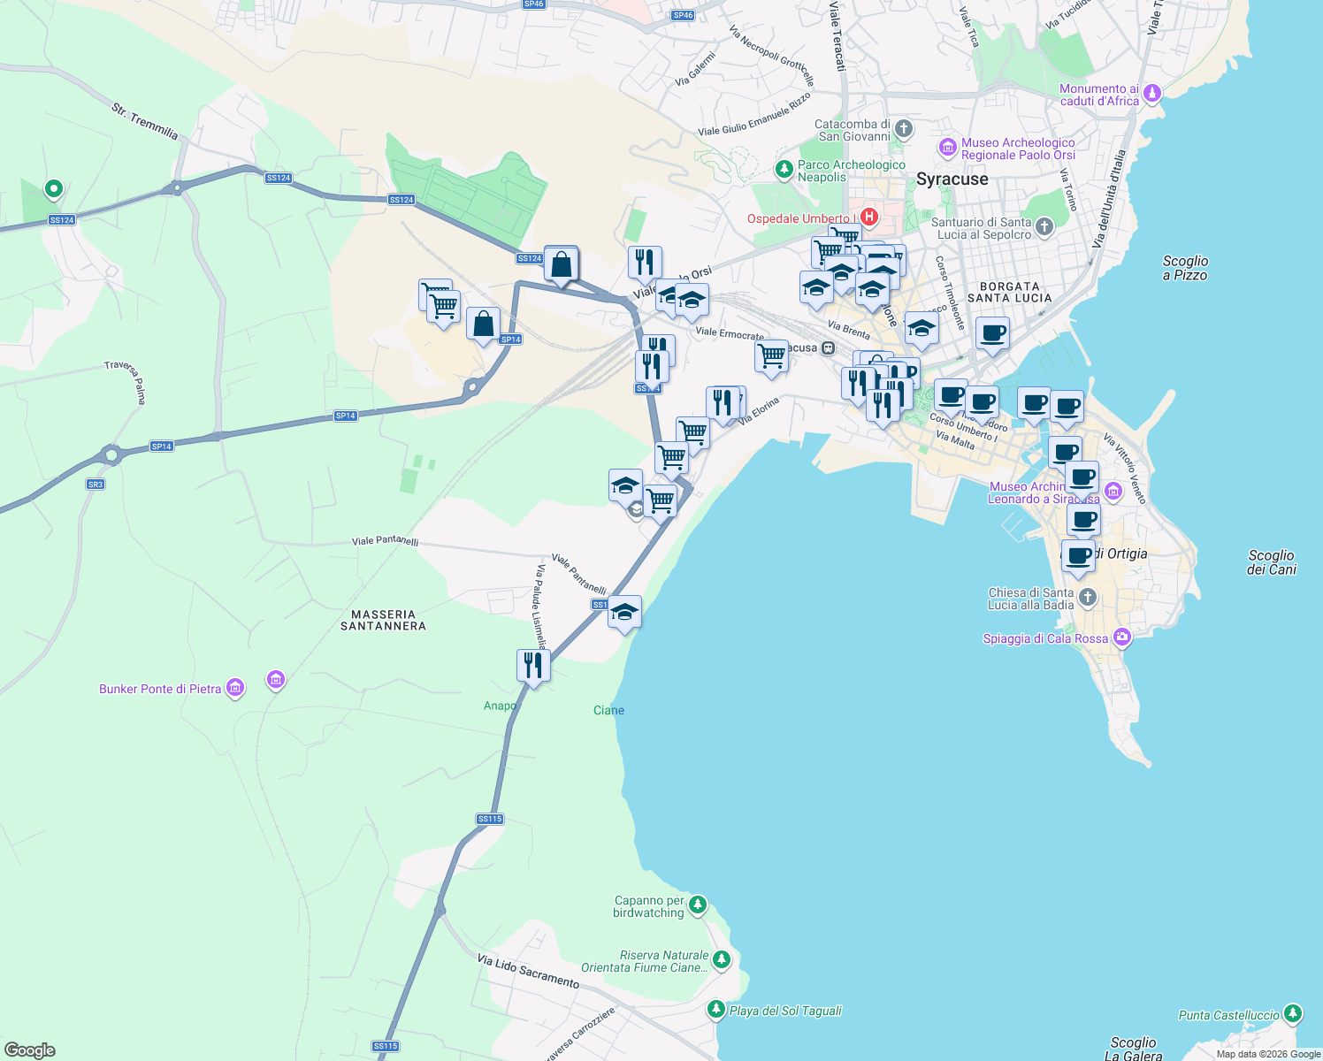The image size is (1323, 1061).
Task: Select the shopping cart marker near Via Elorina
Action: click(693, 432)
